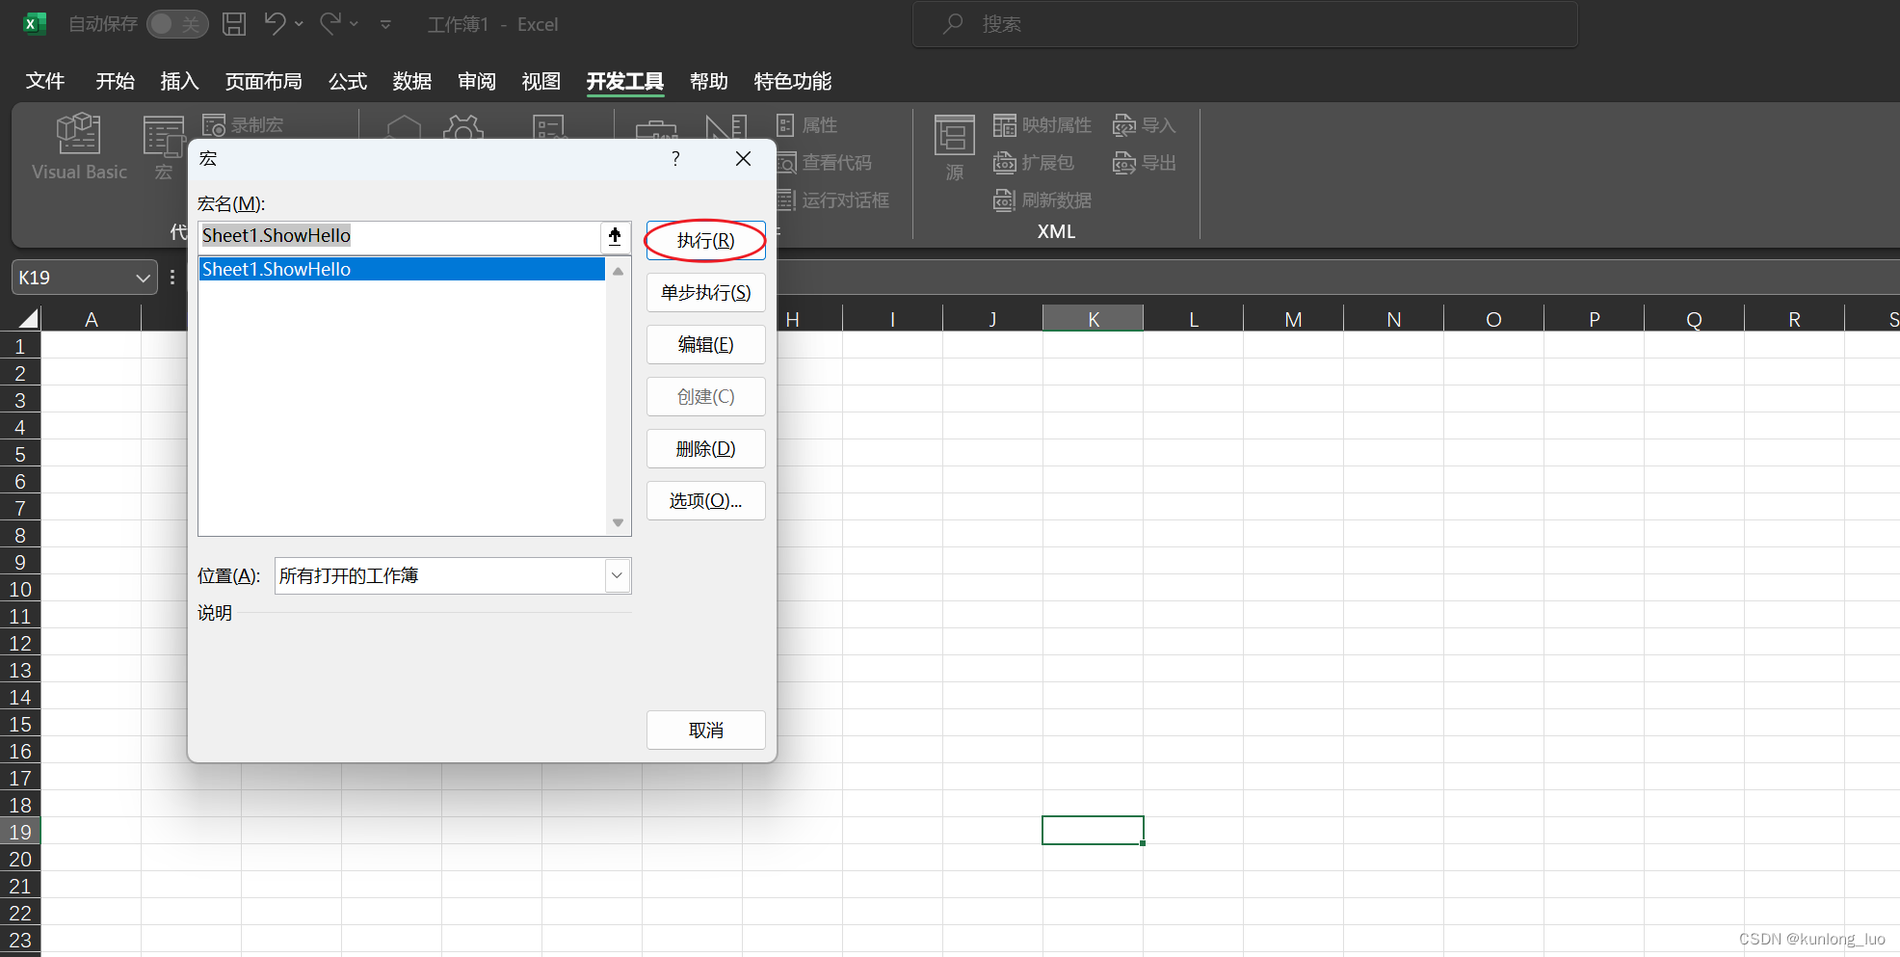Click the XML Export (导出) icon
The image size is (1900, 957).
point(1124,163)
